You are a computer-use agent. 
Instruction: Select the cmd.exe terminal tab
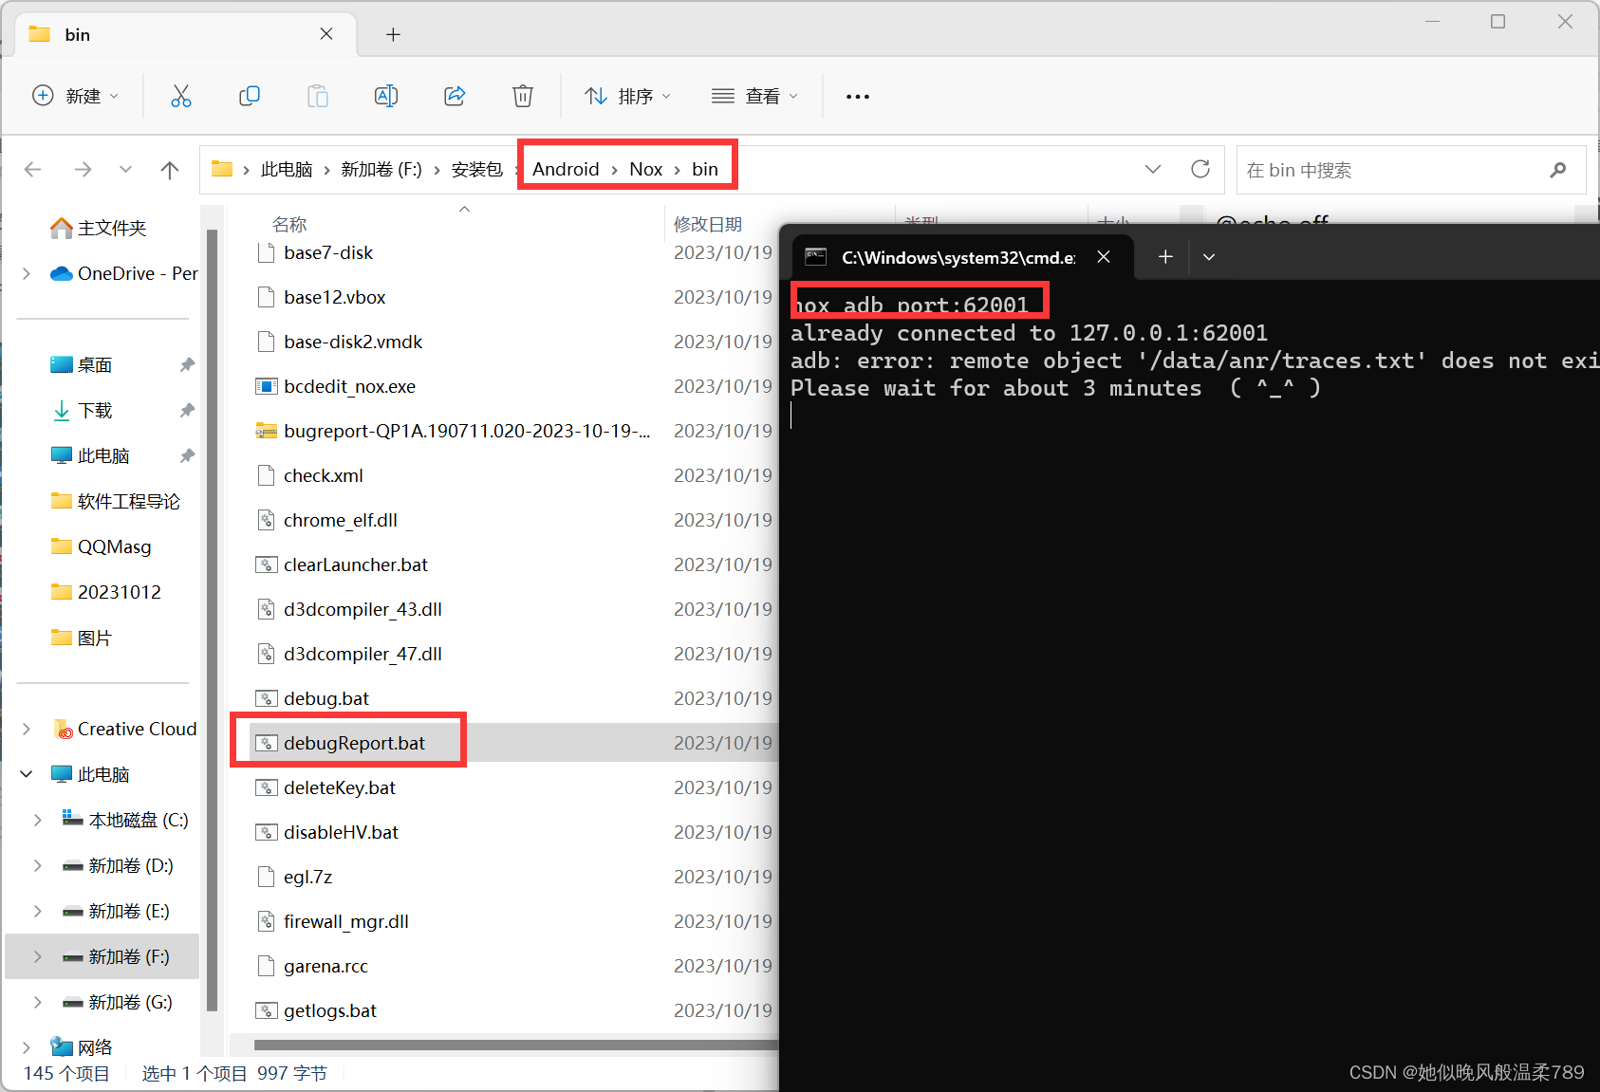point(961,257)
